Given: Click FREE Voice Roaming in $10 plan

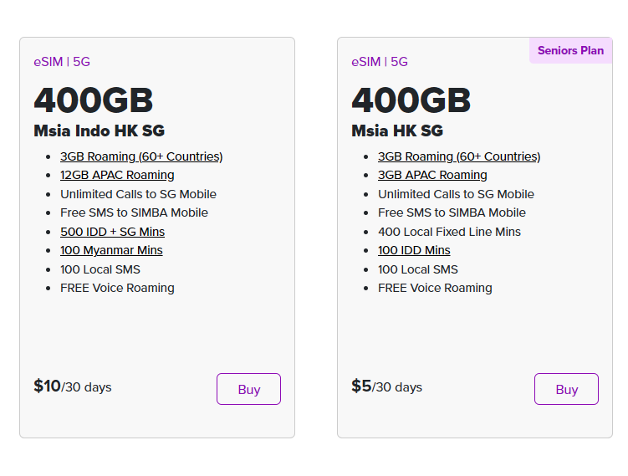Looking at the screenshot, I should 117,288.
